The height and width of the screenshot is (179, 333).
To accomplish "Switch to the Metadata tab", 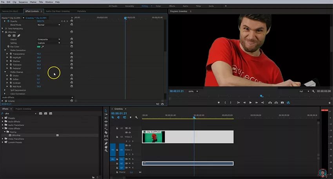I will click(x=81, y=11).
